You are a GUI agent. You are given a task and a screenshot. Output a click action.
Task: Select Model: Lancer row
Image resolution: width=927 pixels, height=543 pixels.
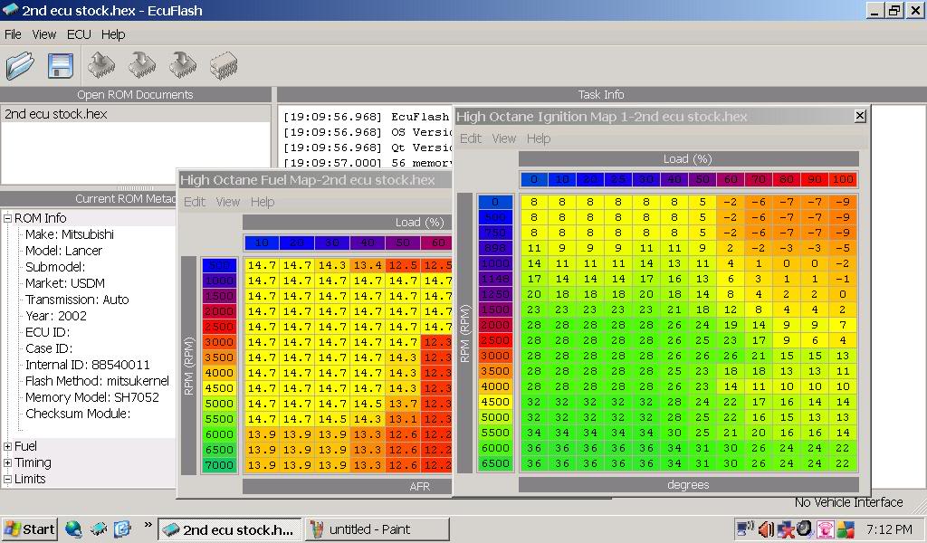64,251
